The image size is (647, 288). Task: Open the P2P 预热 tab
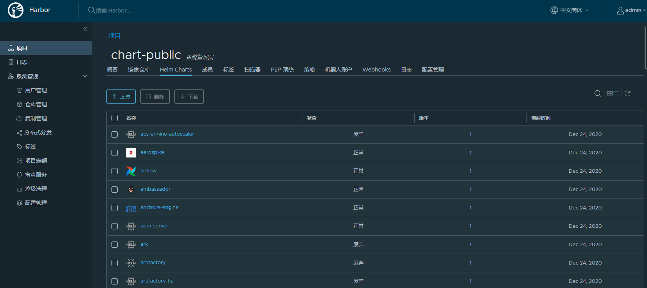coord(282,70)
